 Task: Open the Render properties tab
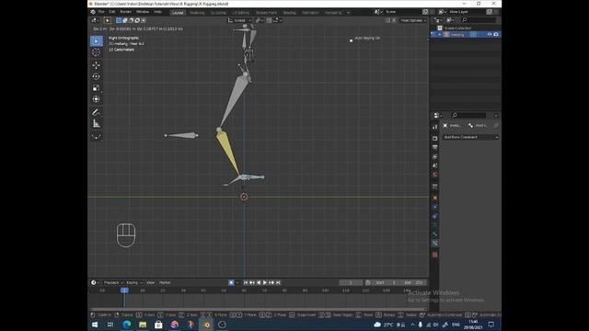click(x=434, y=139)
